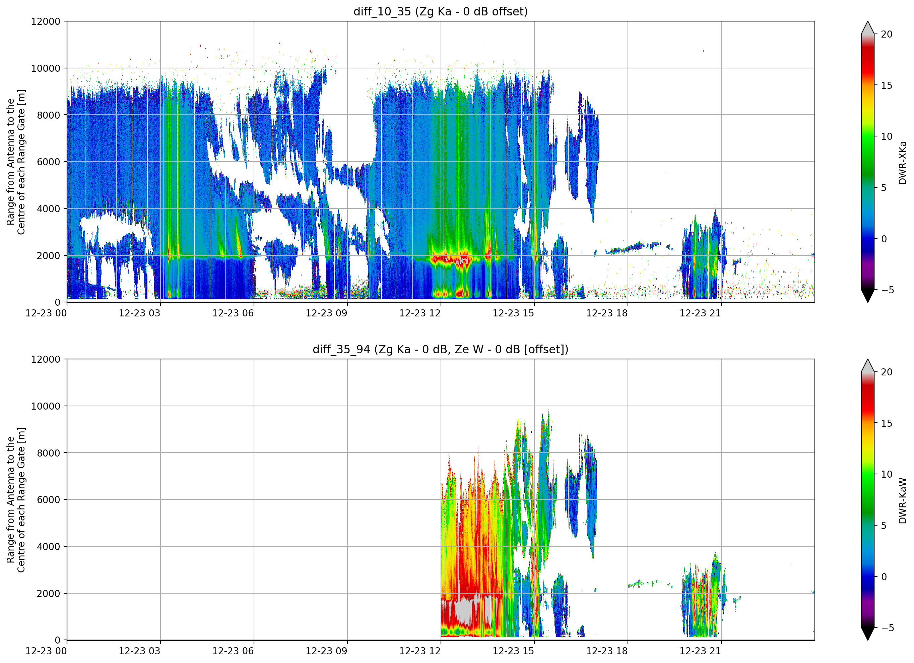Screen dimensions: 914x663
Task: Click the 20 tick on the DWR-XKa colorbar
Action: click(x=887, y=34)
